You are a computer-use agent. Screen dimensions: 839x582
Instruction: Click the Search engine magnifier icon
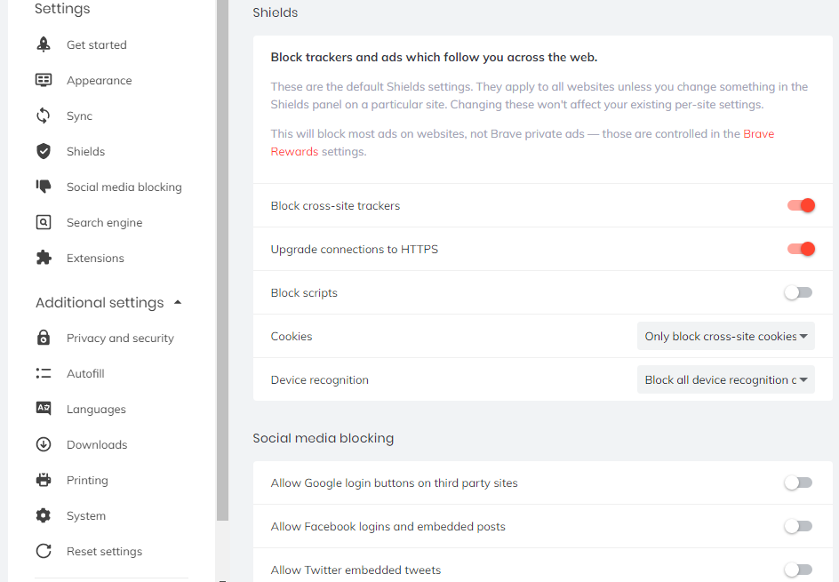[44, 222]
